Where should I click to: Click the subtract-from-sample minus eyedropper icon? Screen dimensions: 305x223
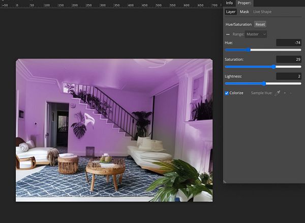pyautogui.click(x=291, y=93)
